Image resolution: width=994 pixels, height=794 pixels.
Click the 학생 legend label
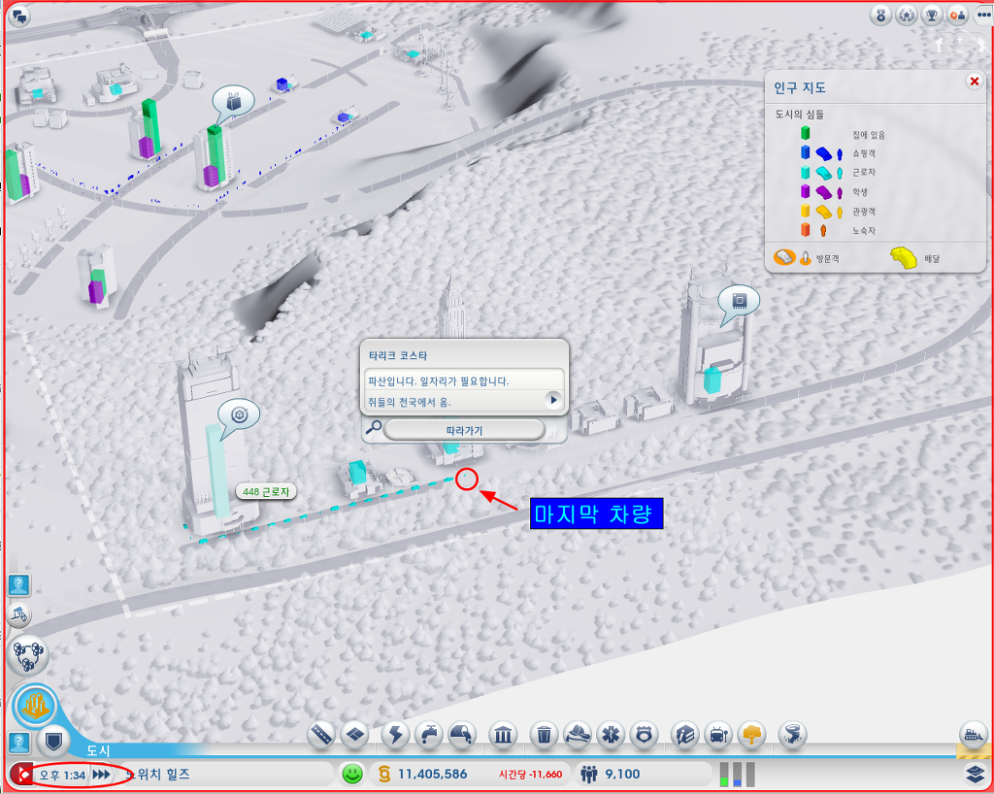pyautogui.click(x=860, y=192)
